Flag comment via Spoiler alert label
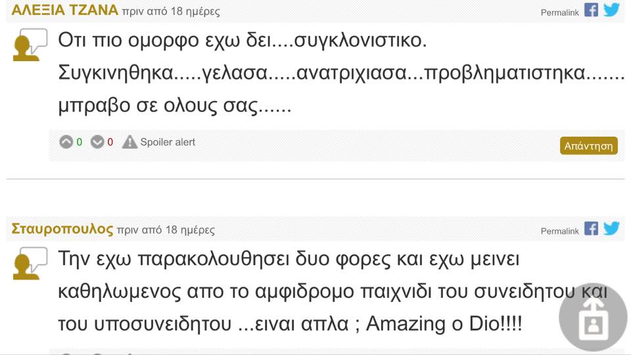631x355 pixels. pos(168,142)
